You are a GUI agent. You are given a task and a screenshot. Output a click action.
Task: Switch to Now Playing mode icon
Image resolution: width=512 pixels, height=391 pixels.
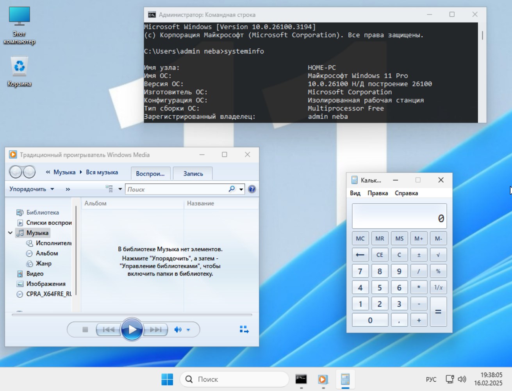[x=244, y=330]
